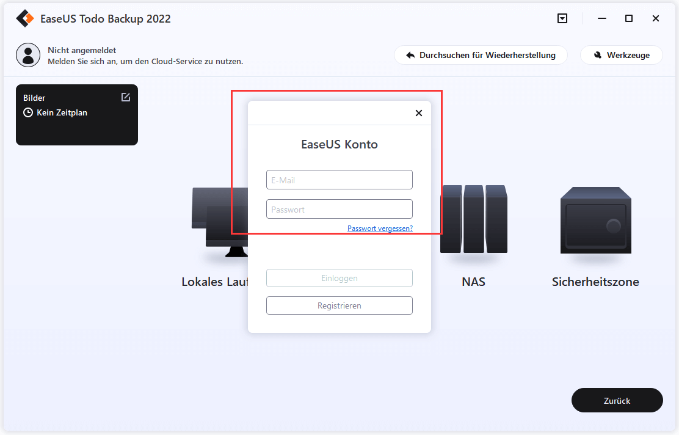Click the Registrieren button
The width and height of the screenshot is (679, 435).
(339, 305)
